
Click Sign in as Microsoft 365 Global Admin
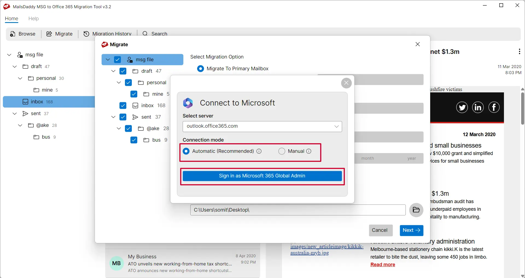tap(262, 176)
